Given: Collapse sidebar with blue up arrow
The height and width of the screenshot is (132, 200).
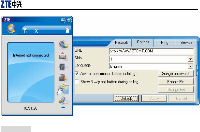Looking at the screenshot, I should tap(63, 107).
